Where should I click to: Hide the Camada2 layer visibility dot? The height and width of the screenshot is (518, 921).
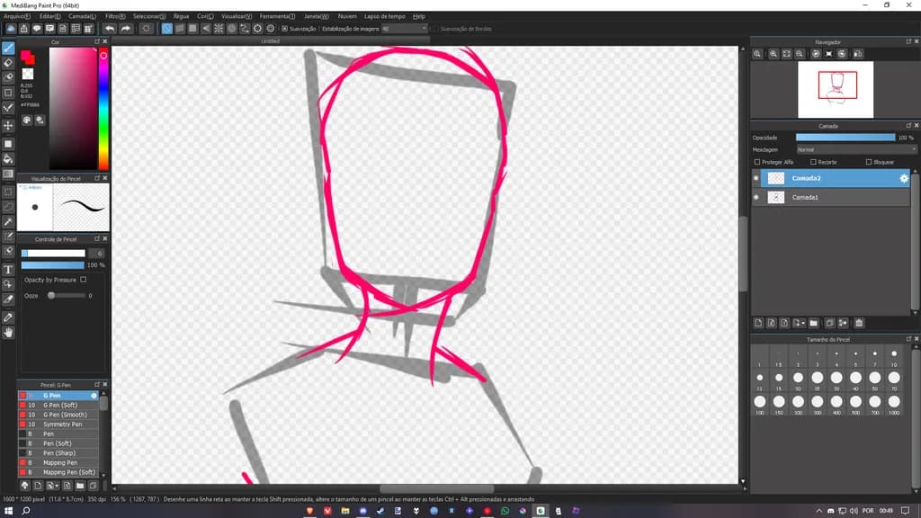pyautogui.click(x=756, y=178)
